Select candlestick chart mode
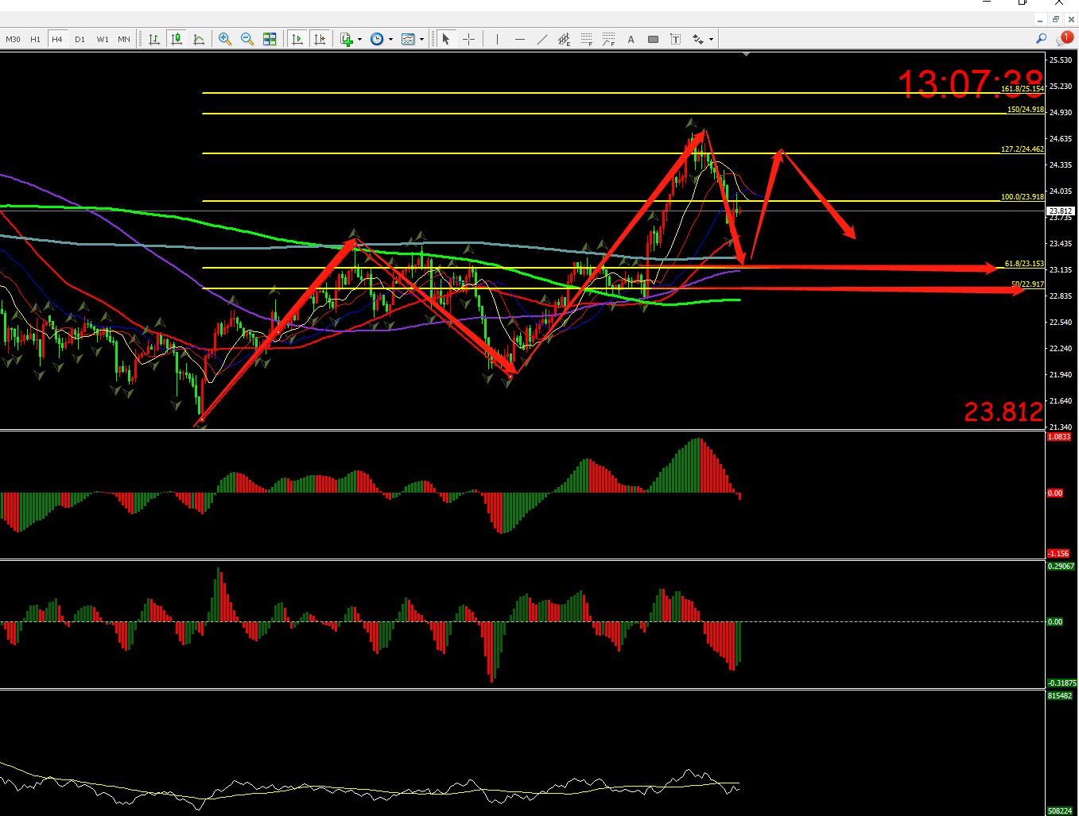 click(176, 39)
